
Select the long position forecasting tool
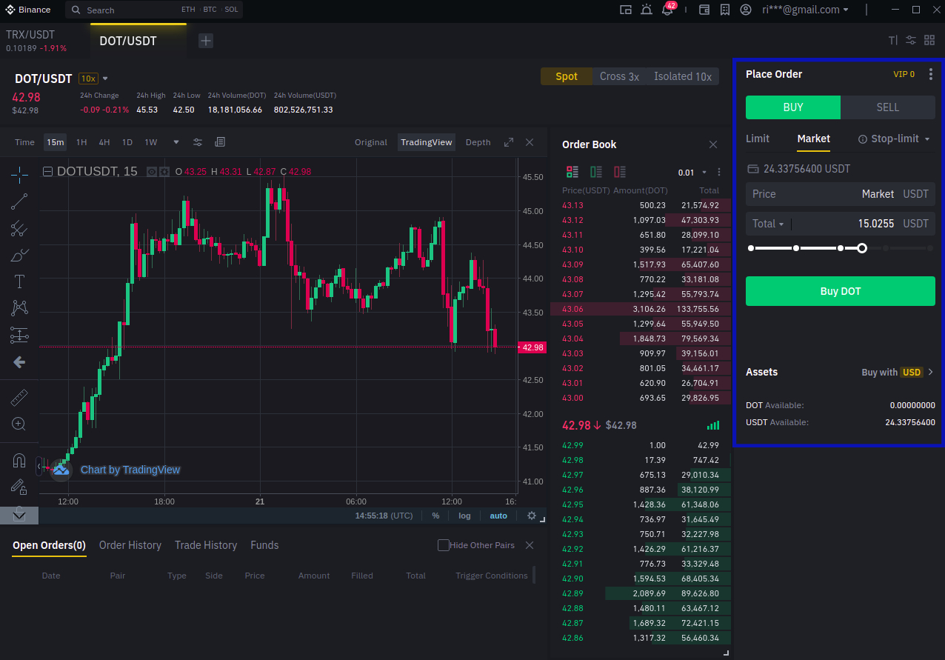tap(19, 335)
